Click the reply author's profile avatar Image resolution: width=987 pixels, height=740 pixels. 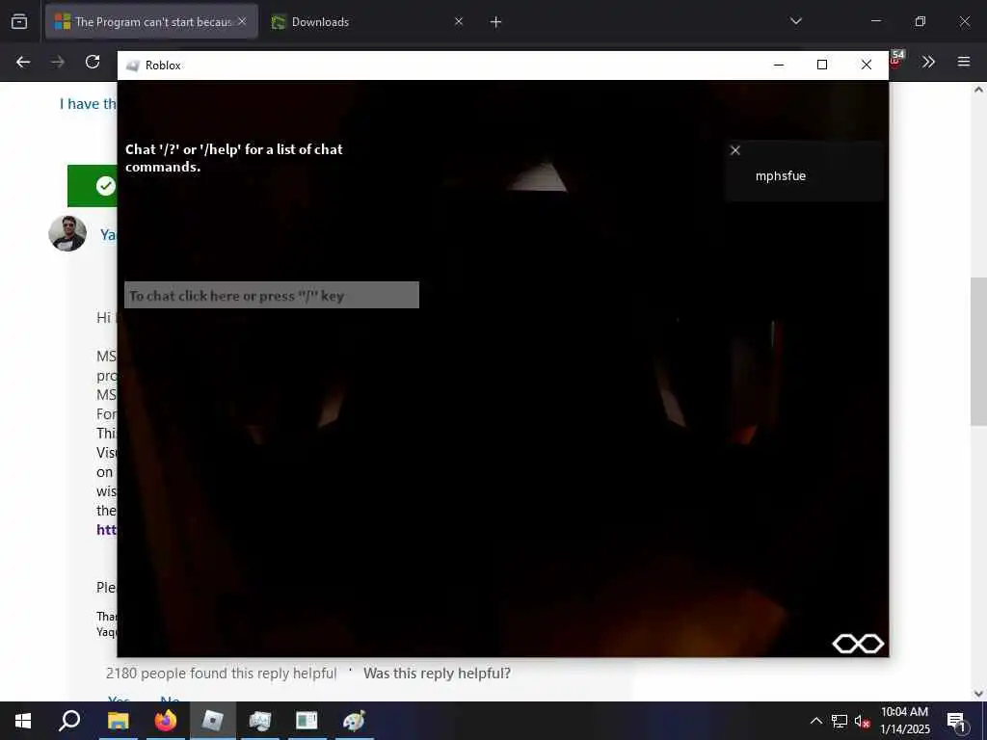click(67, 233)
